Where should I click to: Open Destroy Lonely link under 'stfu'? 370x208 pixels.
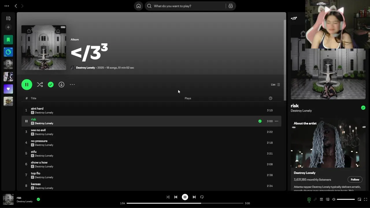tap(44, 156)
